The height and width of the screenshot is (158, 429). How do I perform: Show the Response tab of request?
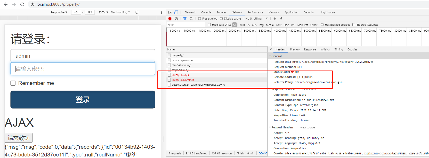[310, 49]
